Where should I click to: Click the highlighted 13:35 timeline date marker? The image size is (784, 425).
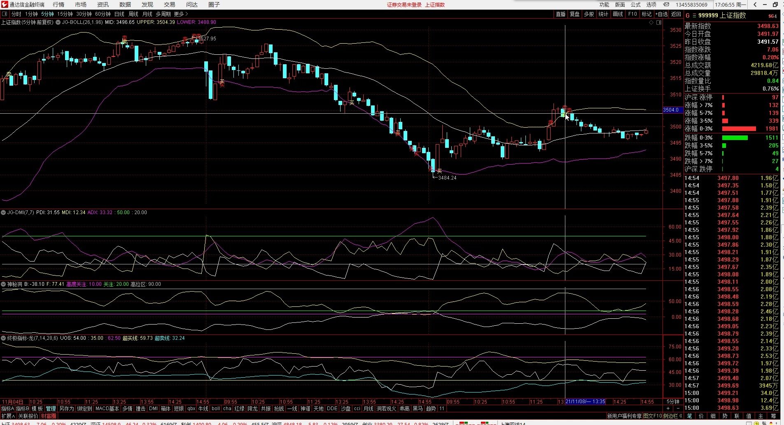(x=585, y=402)
